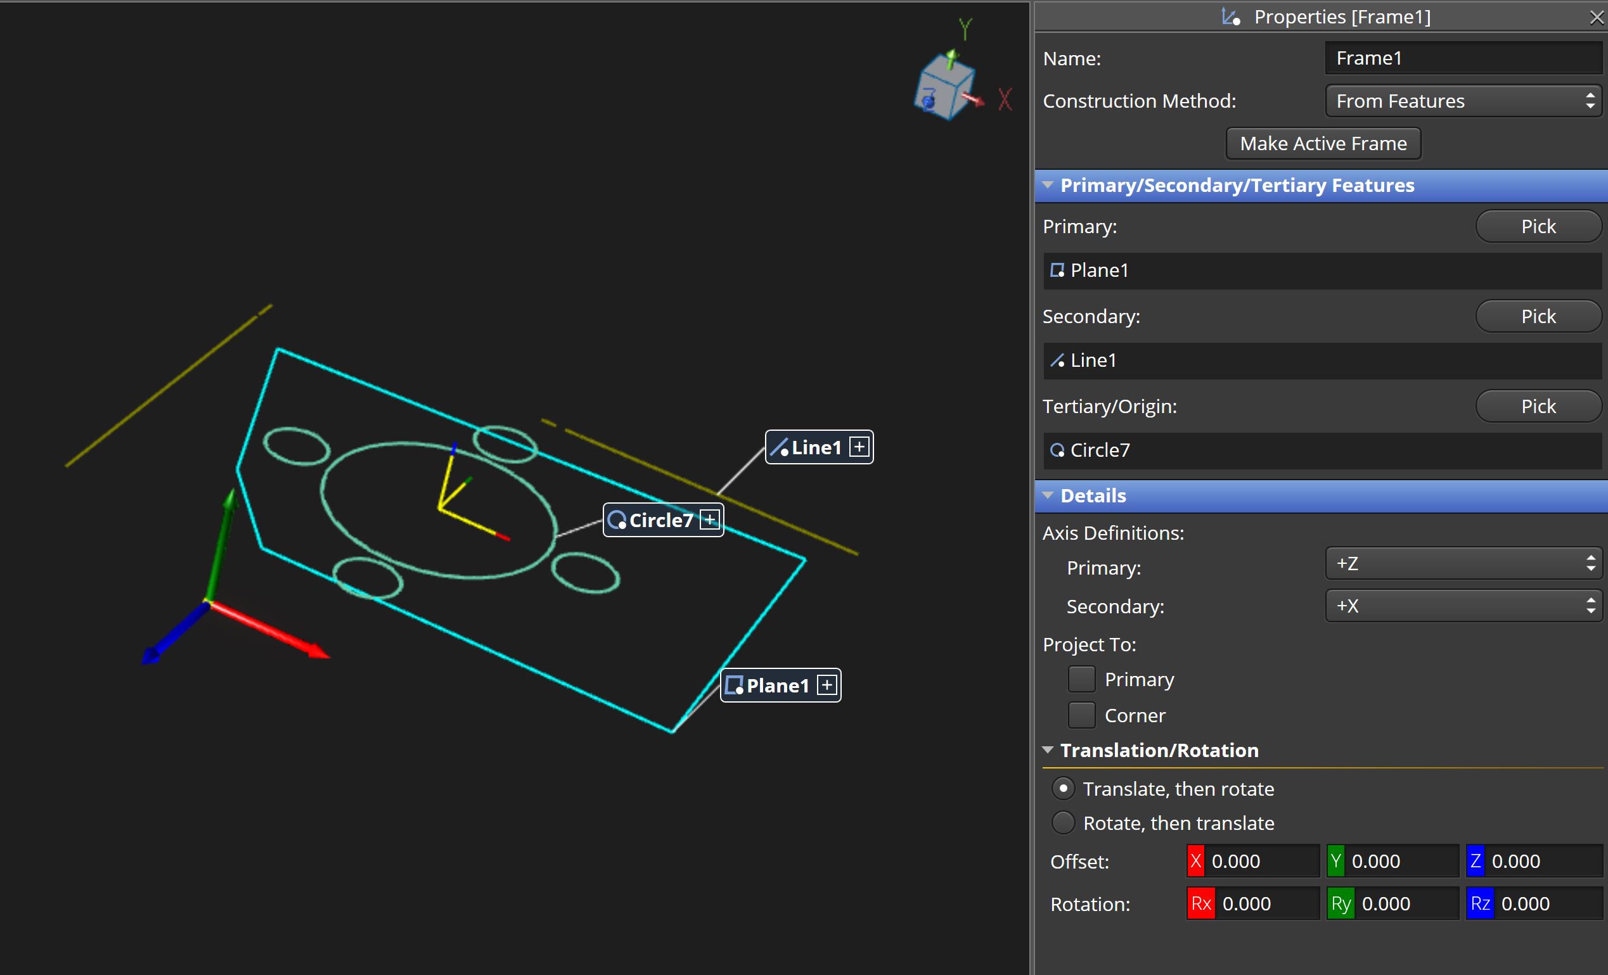The image size is (1608, 975).
Task: Click the frame axes icon in the Properties titlebar
Action: click(x=1230, y=16)
